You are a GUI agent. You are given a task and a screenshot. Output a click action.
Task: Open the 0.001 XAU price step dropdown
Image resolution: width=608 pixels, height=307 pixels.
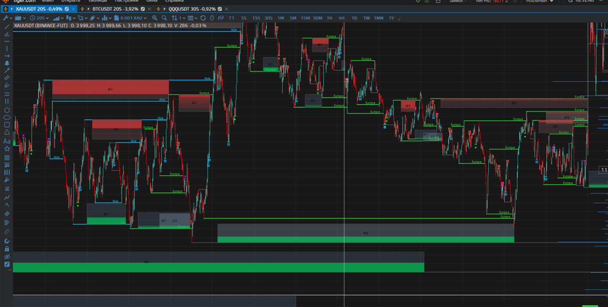[x=131, y=18]
